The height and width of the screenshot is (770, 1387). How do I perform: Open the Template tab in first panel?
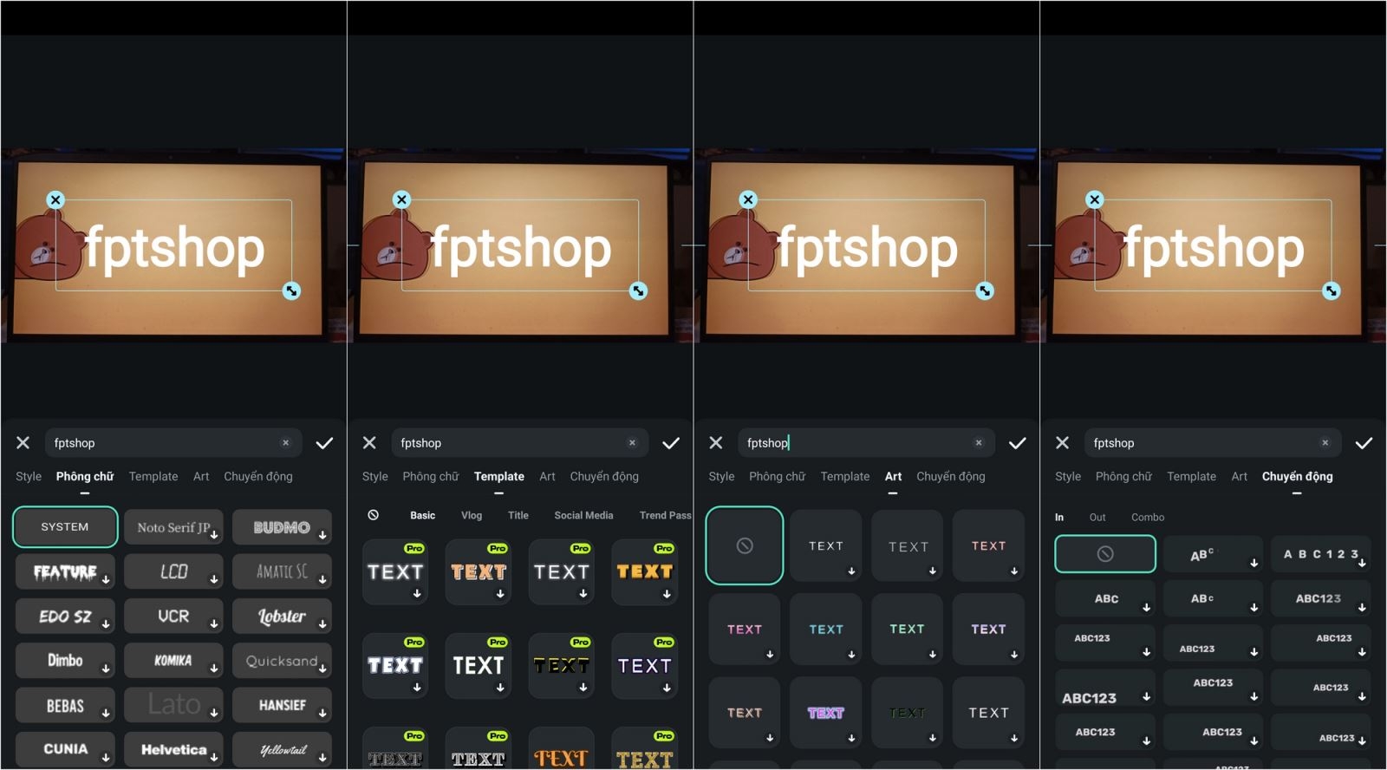tap(153, 477)
